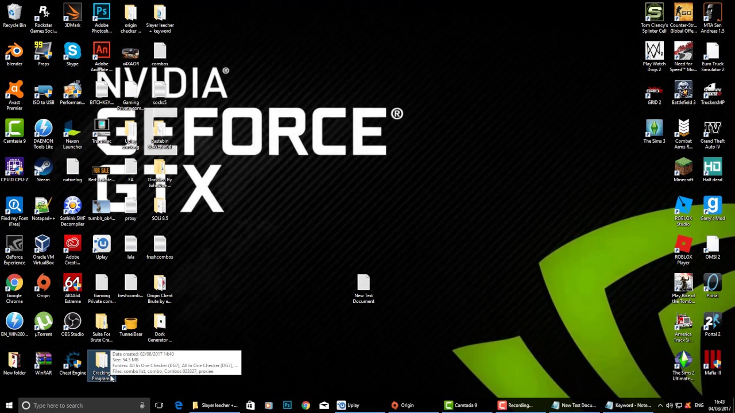Open the Minecraft desktop shortcut

tap(683, 171)
